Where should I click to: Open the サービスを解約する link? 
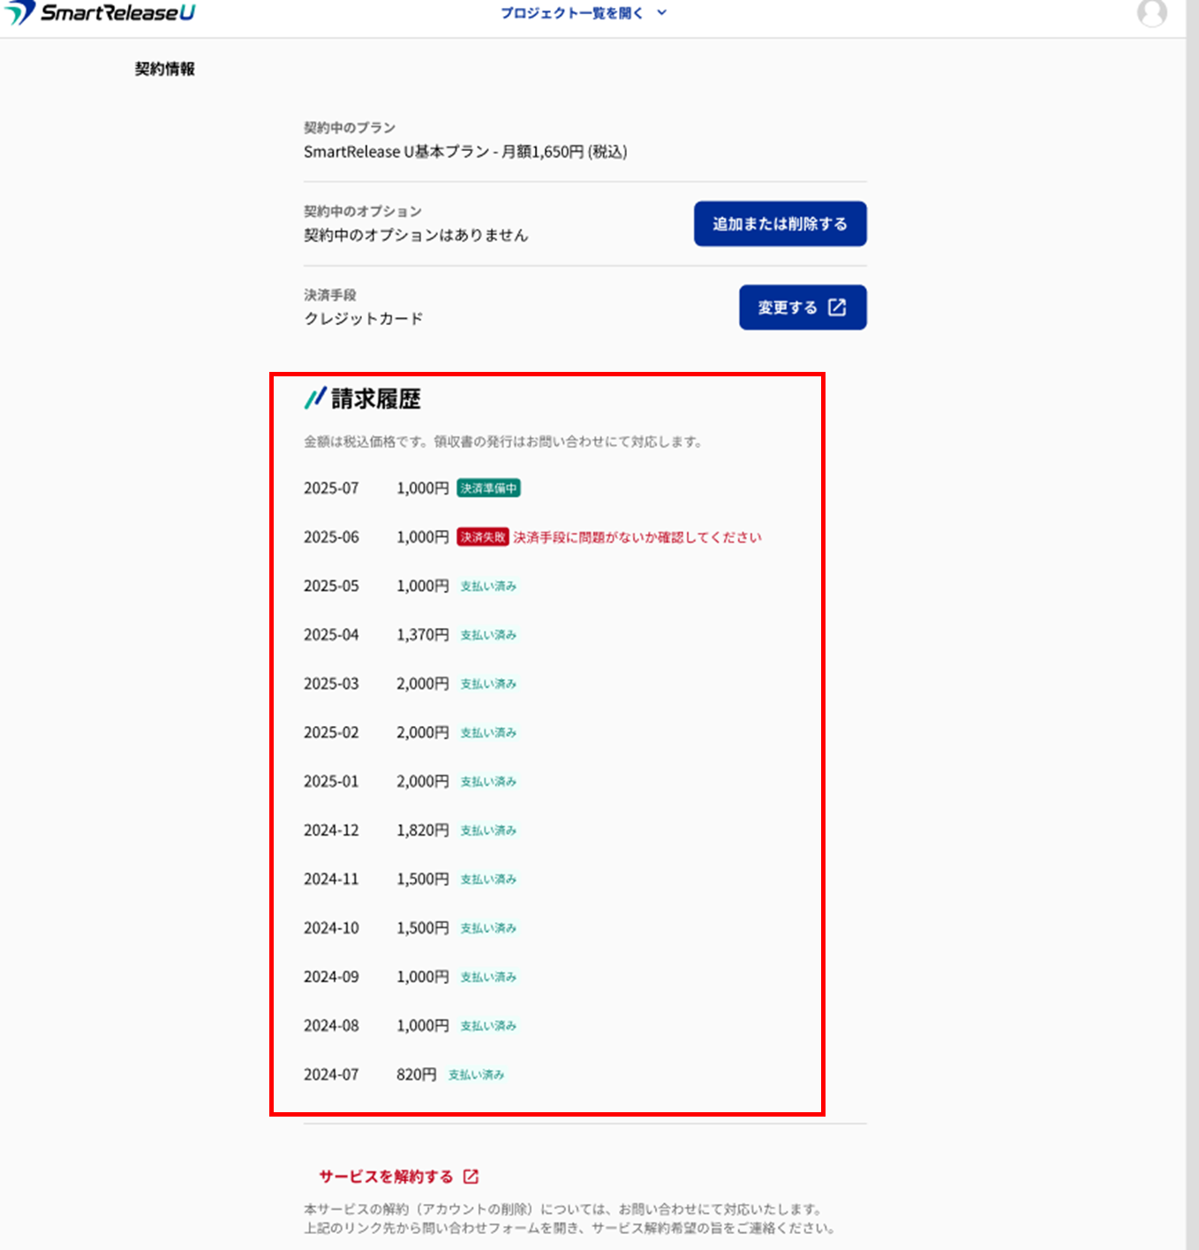386,1177
